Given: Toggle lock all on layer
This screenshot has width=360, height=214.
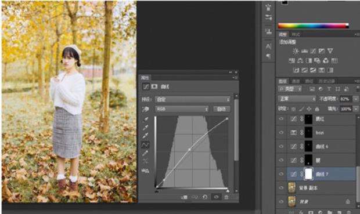Looking at the screenshot, I should [x=317, y=109].
